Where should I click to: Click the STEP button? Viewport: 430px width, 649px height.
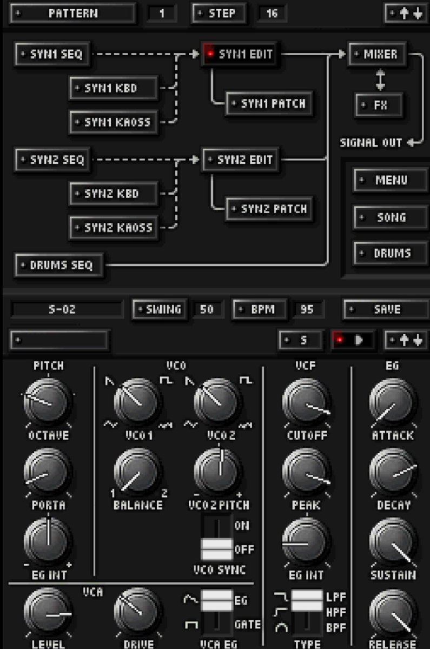[219, 14]
